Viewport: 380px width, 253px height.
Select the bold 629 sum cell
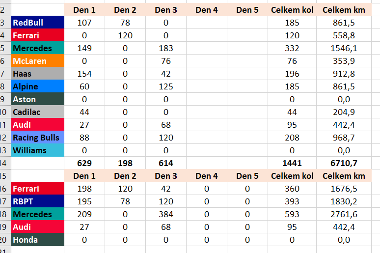pyautogui.click(x=84, y=163)
